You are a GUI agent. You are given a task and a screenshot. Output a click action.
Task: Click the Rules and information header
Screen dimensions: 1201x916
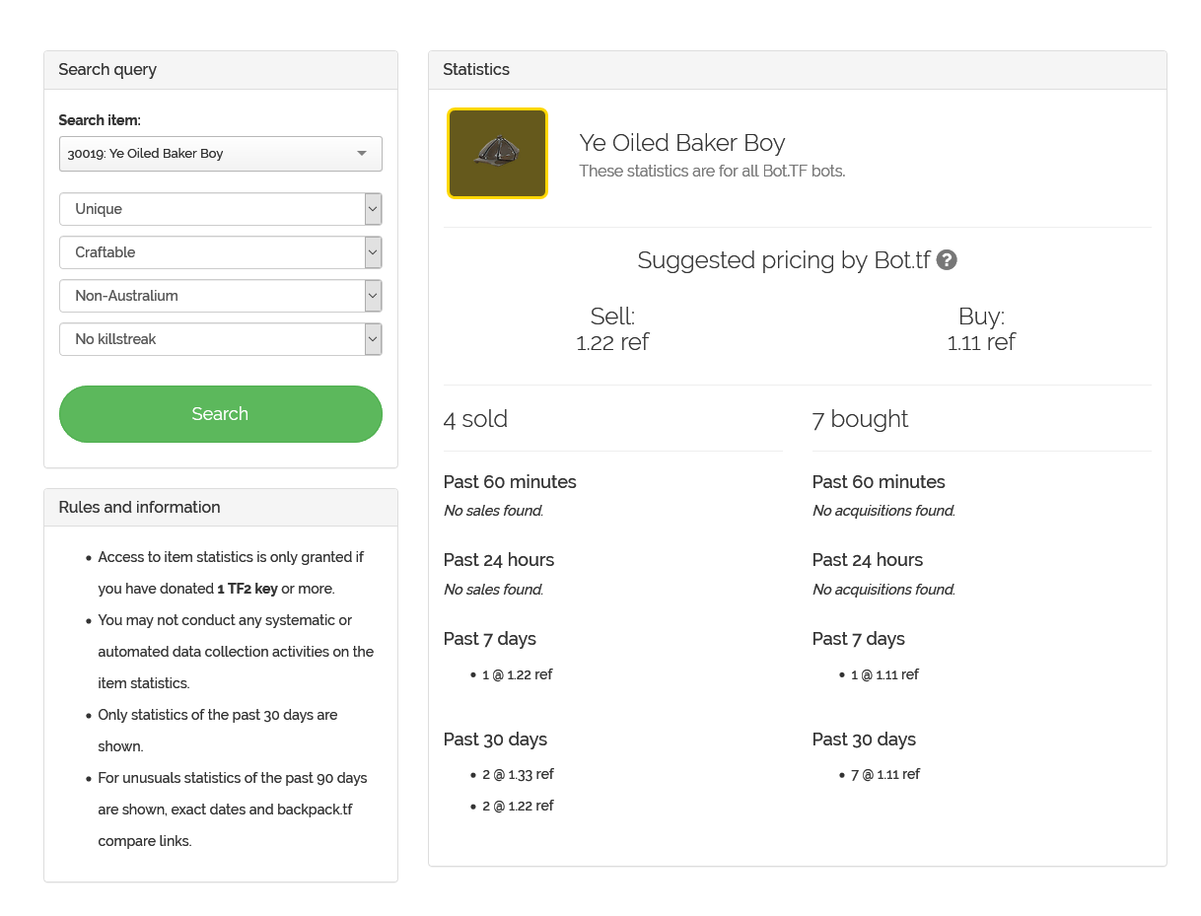(139, 508)
